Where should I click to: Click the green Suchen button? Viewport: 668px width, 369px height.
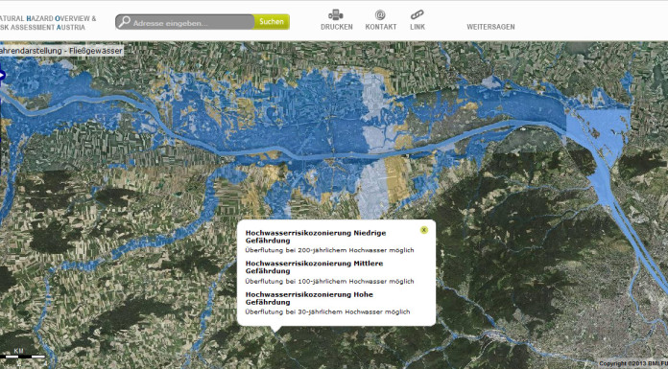click(272, 22)
